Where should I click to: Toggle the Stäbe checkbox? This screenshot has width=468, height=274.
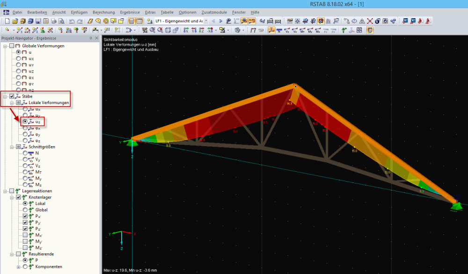click(x=12, y=96)
